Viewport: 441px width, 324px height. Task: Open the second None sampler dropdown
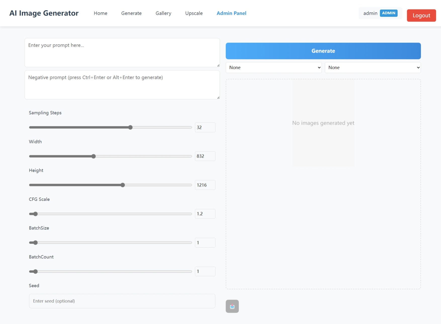point(373,67)
